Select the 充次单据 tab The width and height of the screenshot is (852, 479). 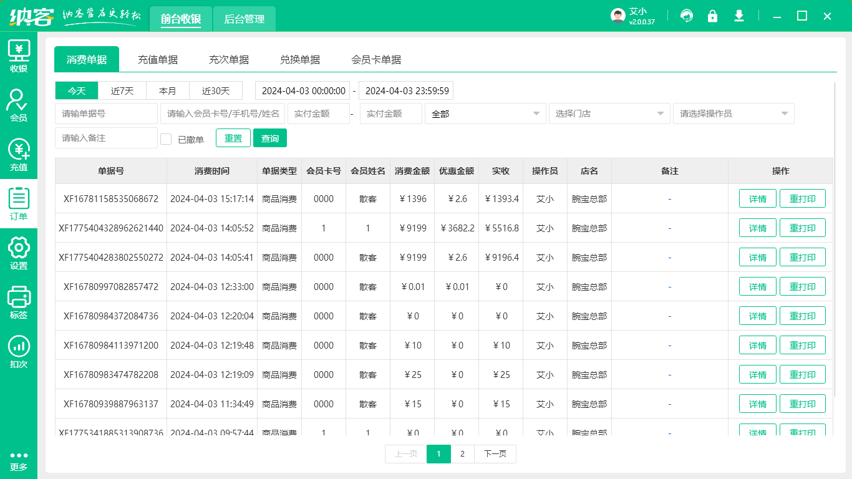pyautogui.click(x=229, y=59)
